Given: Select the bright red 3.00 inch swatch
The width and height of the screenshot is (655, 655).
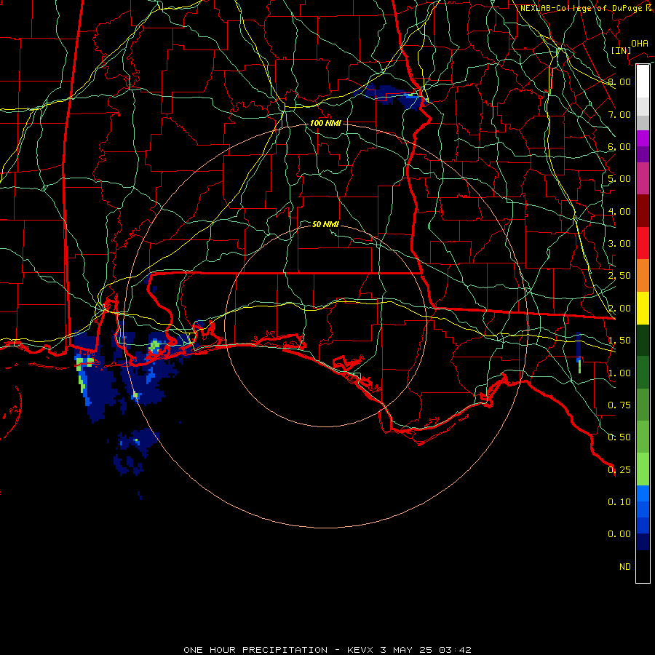Looking at the screenshot, I should tap(643, 243).
